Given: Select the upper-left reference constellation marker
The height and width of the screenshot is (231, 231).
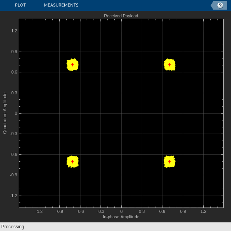Looking at the screenshot, I should [x=72, y=65].
